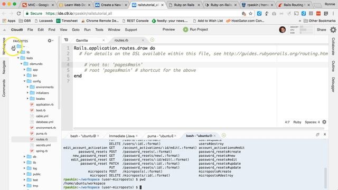Open the Chrome Apps bookmarks icon
The height and width of the screenshot is (190, 338).
(4, 21)
